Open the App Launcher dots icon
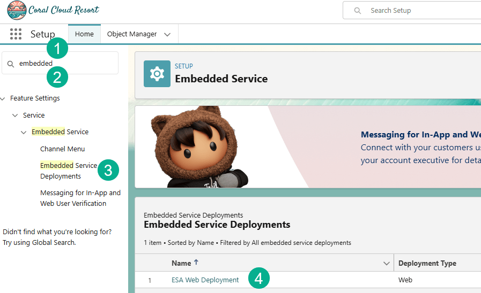 pos(16,34)
